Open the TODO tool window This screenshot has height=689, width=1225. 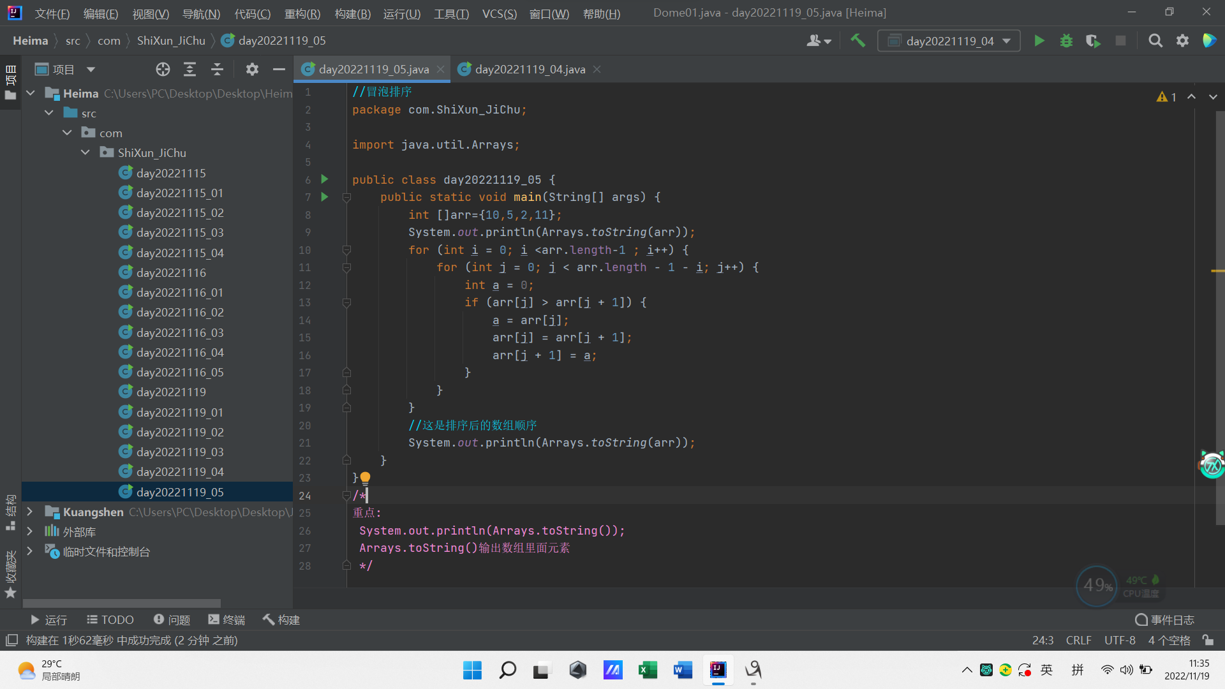click(110, 619)
